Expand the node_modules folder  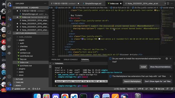(25, 37)
